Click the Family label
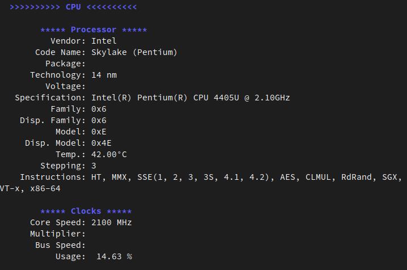The height and width of the screenshot is (270, 407). point(68,109)
